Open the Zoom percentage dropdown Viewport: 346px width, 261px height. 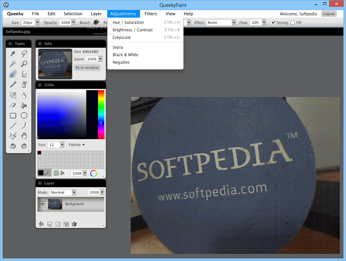click(100, 59)
